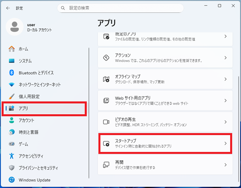
Task: Click the search magnifier icon
Action: pyautogui.click(x=63, y=8)
